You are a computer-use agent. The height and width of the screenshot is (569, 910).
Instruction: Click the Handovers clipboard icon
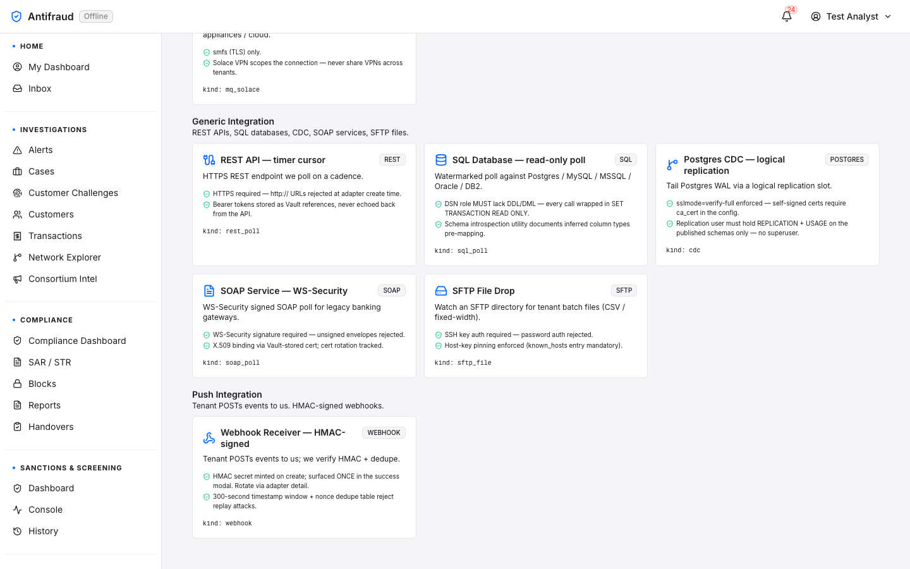click(18, 427)
